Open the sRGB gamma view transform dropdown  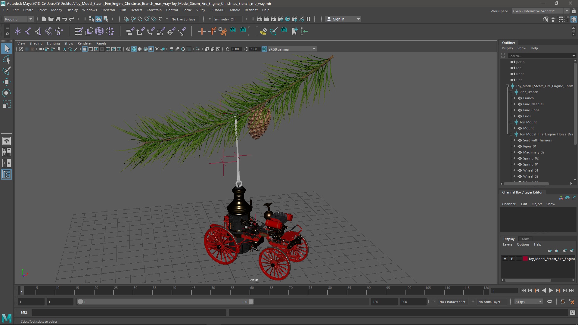click(292, 49)
